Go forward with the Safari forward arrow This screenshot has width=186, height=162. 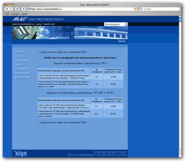pyautogui.click(x=11, y=9)
